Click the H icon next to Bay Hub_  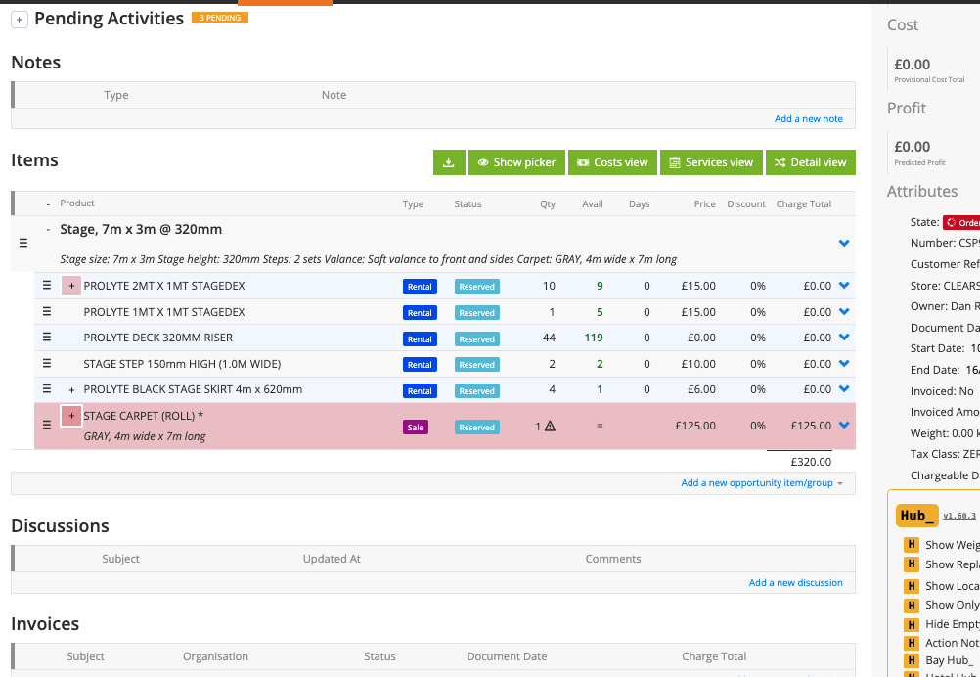pyautogui.click(x=912, y=660)
